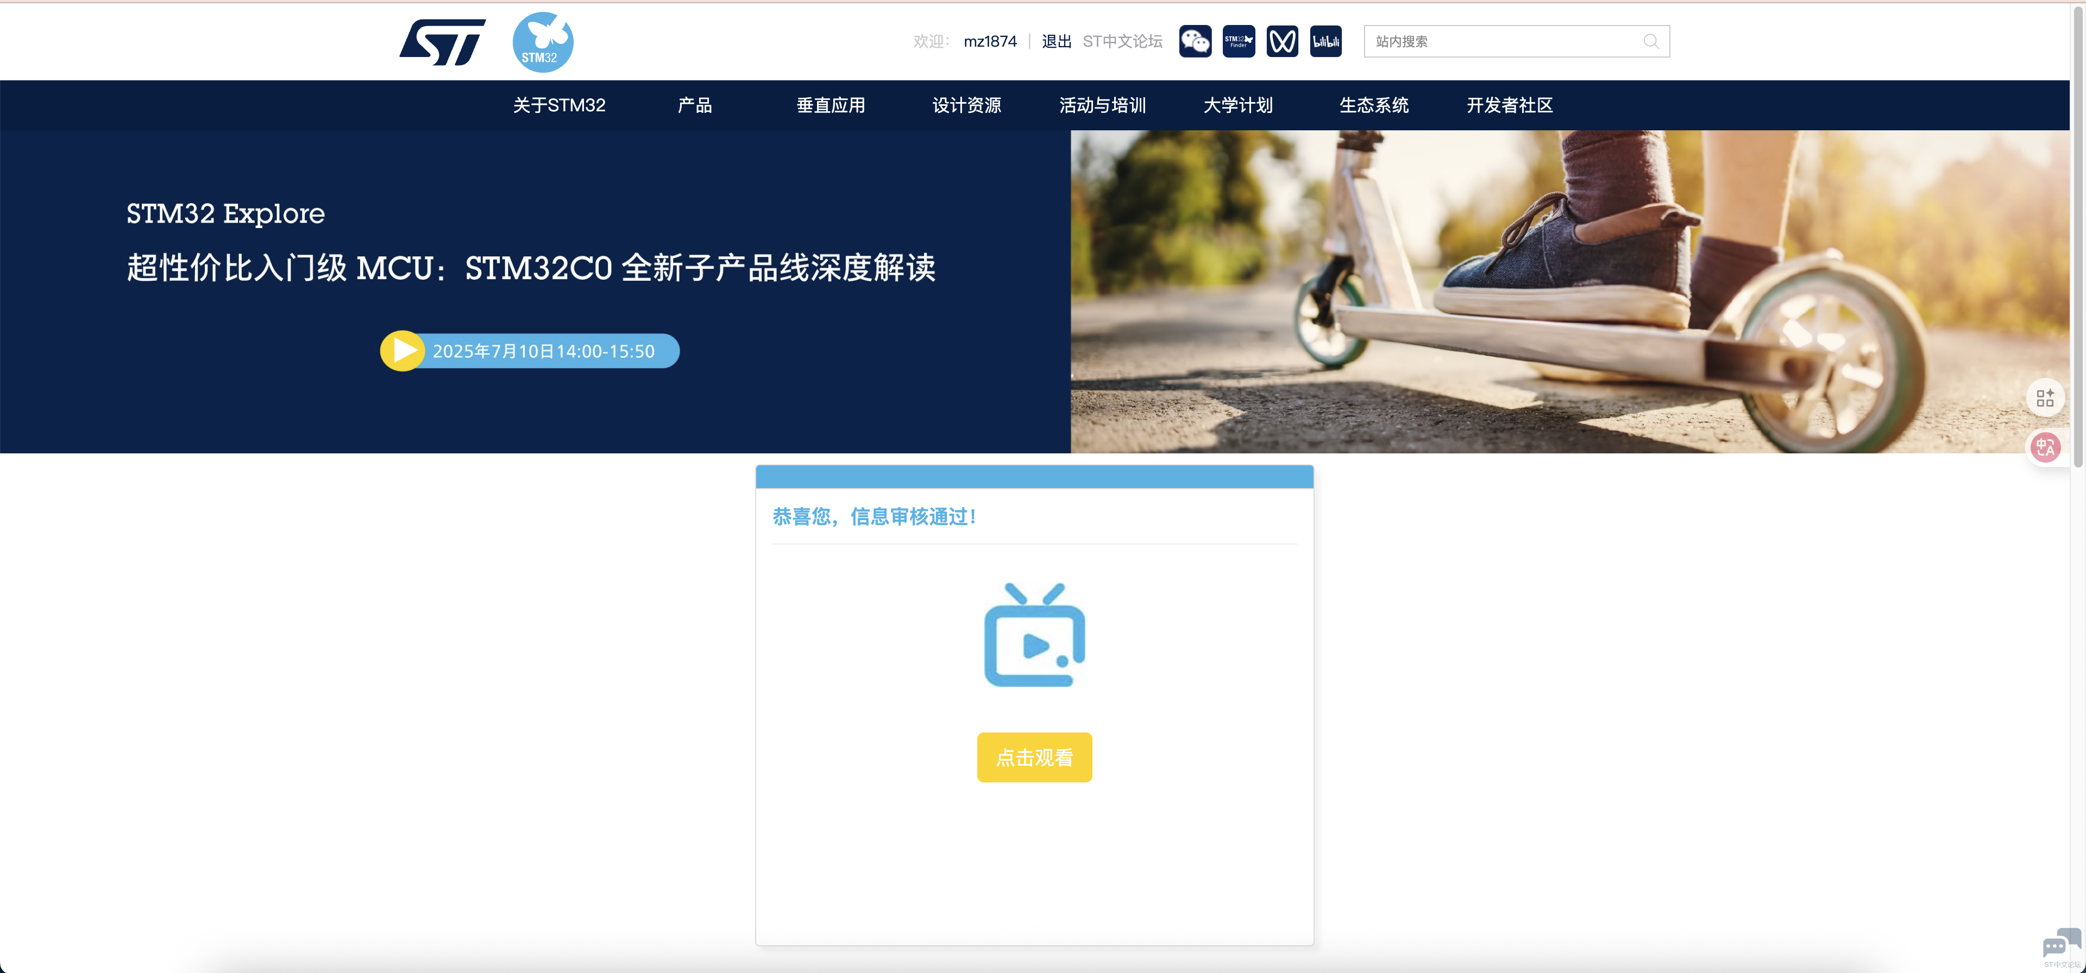The height and width of the screenshot is (973, 2086).
Task: Click the username mz1874
Action: click(x=990, y=41)
